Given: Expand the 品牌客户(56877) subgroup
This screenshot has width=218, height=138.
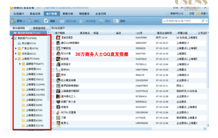Looking at the screenshot, I should tap(20, 64).
